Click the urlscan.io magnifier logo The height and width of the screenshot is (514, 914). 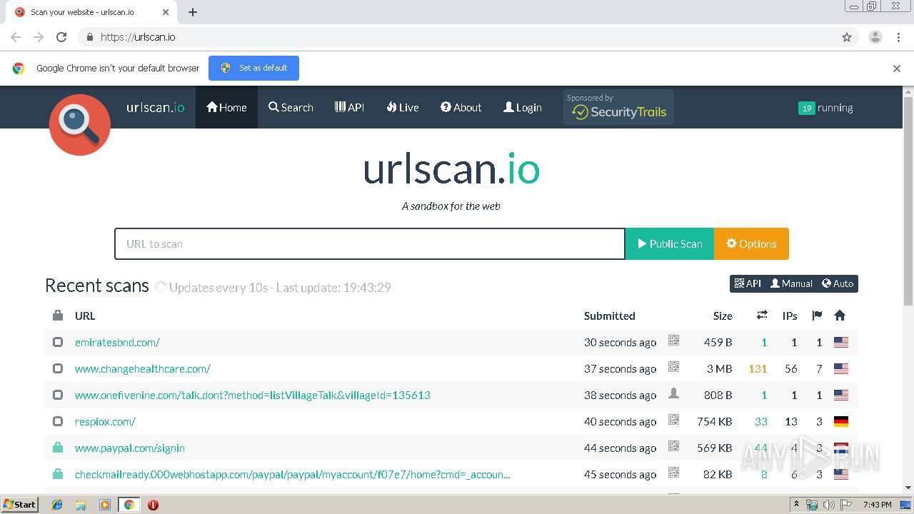pos(80,125)
